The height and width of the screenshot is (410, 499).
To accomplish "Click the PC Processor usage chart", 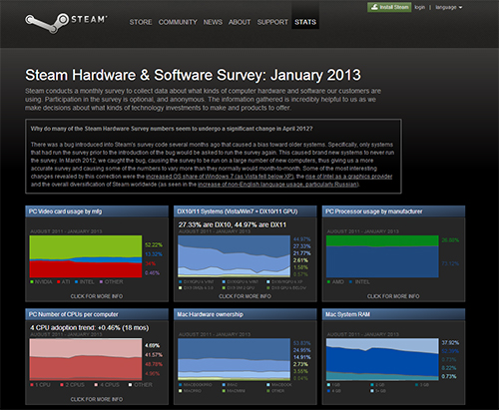I will pyautogui.click(x=382, y=256).
